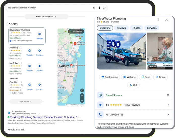Click the clock icon beside Open 24 hours
Image resolution: width=175 pixels, height=138 pixels.
100,95
